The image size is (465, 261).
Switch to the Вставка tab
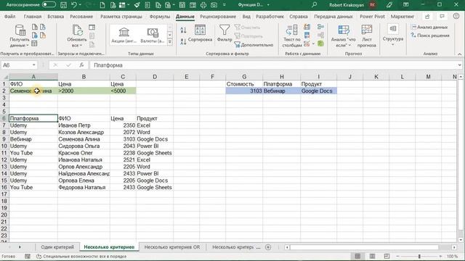56,17
